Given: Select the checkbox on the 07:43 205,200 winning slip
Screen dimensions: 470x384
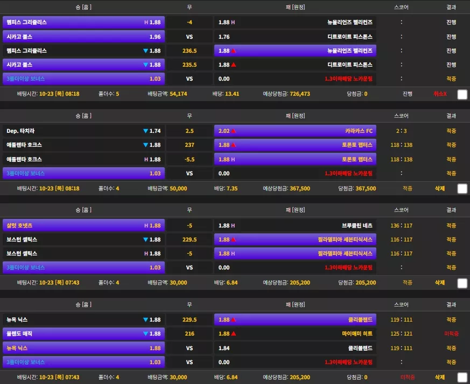Looking at the screenshot, I should point(462,283).
